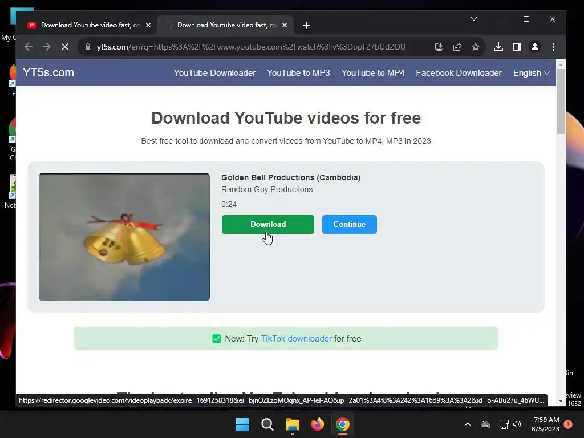Open Chrome three-dot menu
The image size is (584, 438).
pyautogui.click(x=553, y=47)
